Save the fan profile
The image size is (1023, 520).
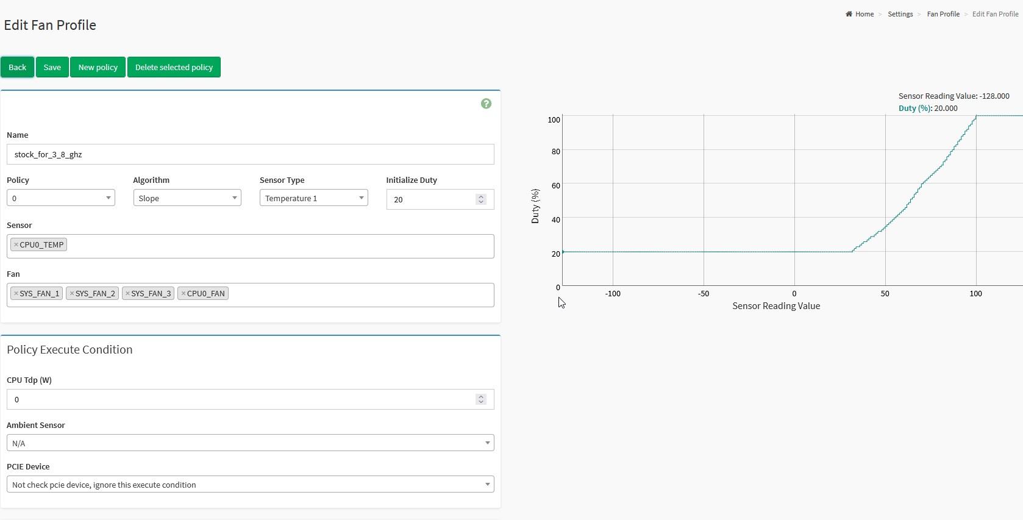52,67
